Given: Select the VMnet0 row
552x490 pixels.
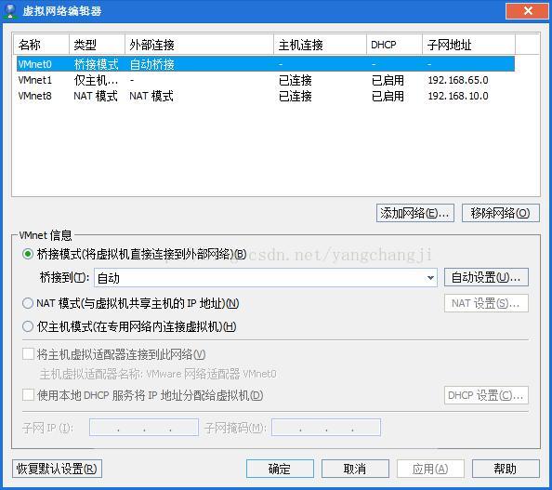Looking at the screenshot, I should pyautogui.click(x=266, y=64).
